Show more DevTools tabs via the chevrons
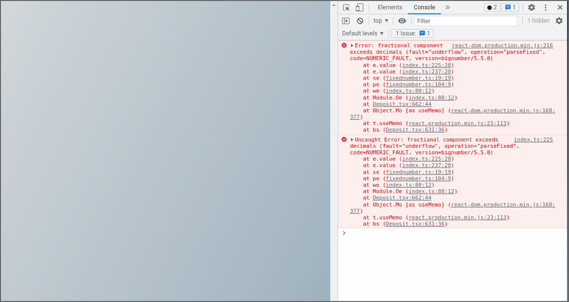Image resolution: width=569 pixels, height=302 pixels. pyautogui.click(x=447, y=7)
